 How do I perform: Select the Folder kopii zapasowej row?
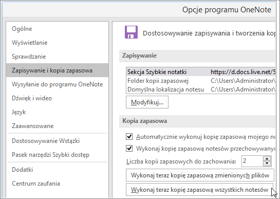click(x=201, y=81)
